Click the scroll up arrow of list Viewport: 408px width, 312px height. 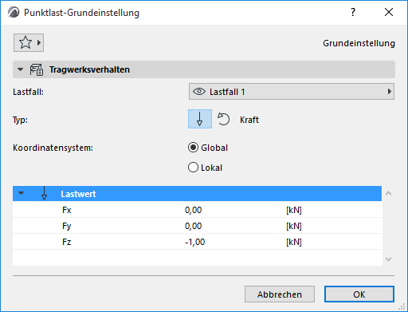pyautogui.click(x=388, y=193)
